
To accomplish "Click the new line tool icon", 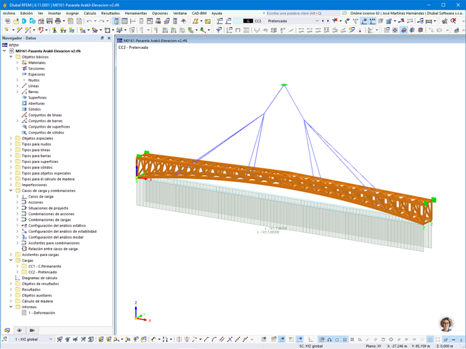I will (19, 30).
